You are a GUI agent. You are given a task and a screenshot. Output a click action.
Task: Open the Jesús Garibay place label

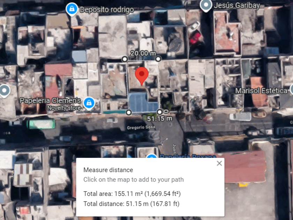pyautogui.click(x=237, y=6)
